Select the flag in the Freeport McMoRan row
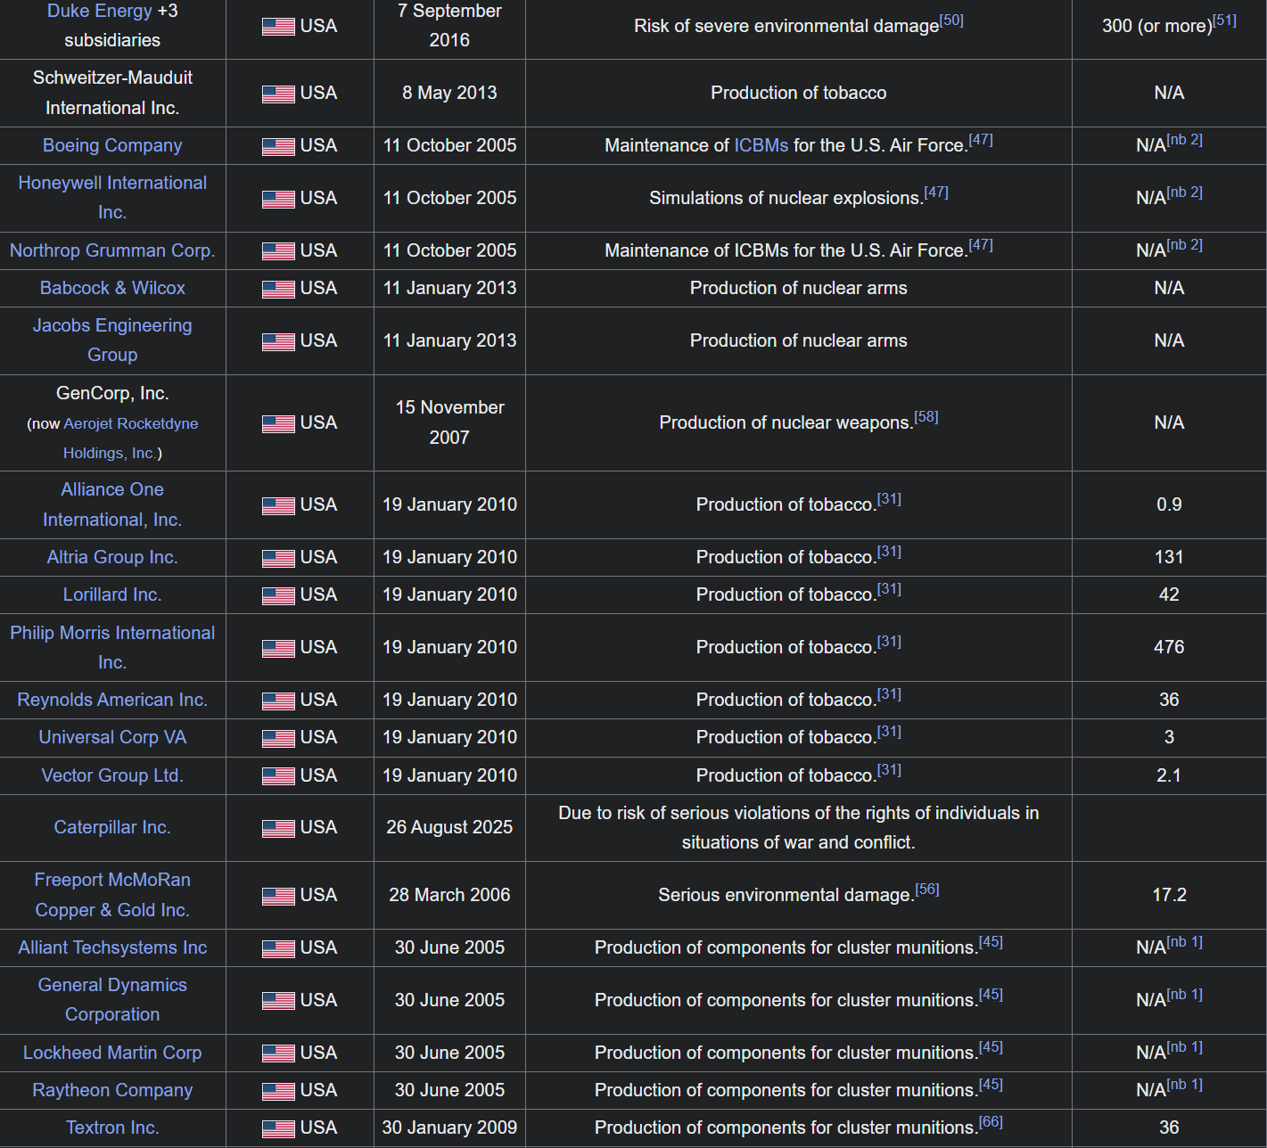 pos(278,896)
